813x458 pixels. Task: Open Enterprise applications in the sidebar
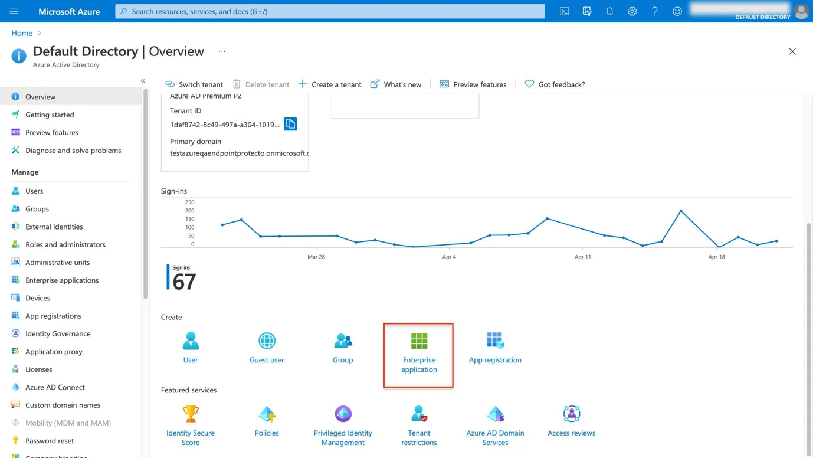point(71,280)
